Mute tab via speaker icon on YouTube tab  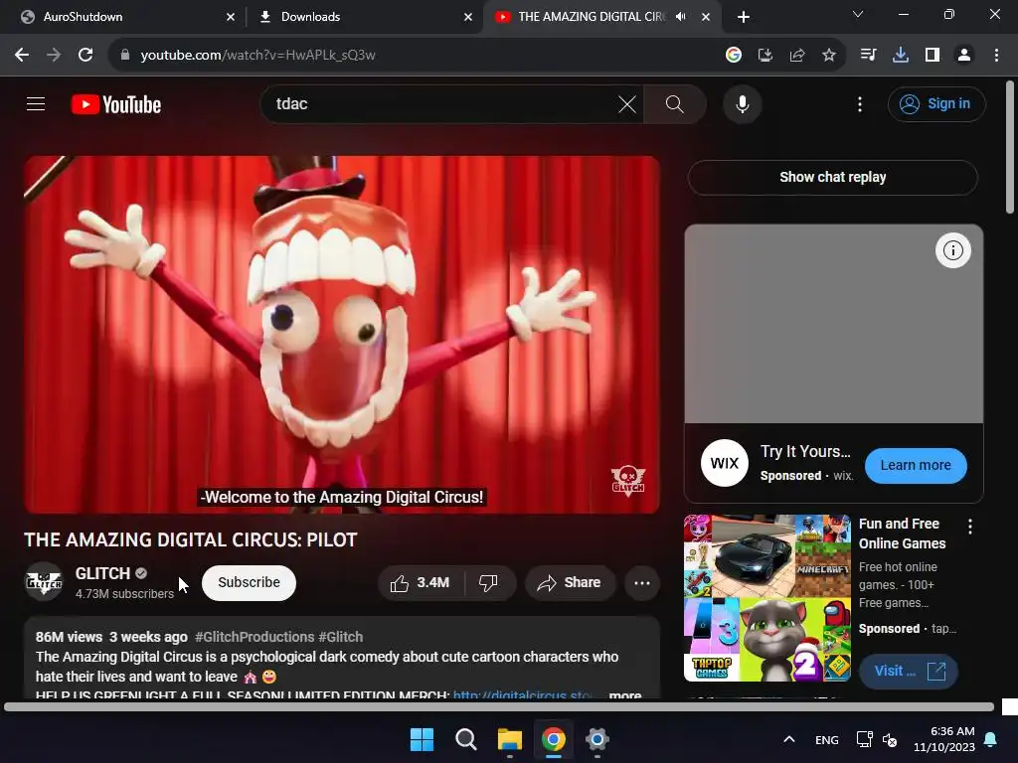coord(680,17)
